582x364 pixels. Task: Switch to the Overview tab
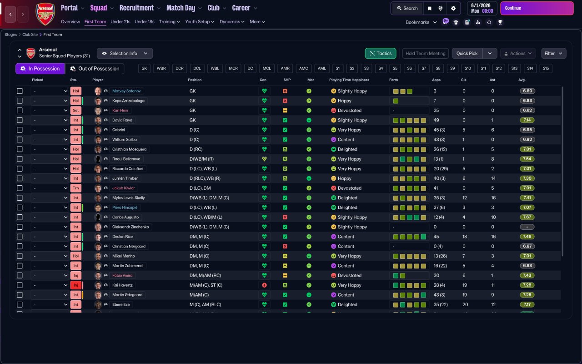tap(70, 22)
